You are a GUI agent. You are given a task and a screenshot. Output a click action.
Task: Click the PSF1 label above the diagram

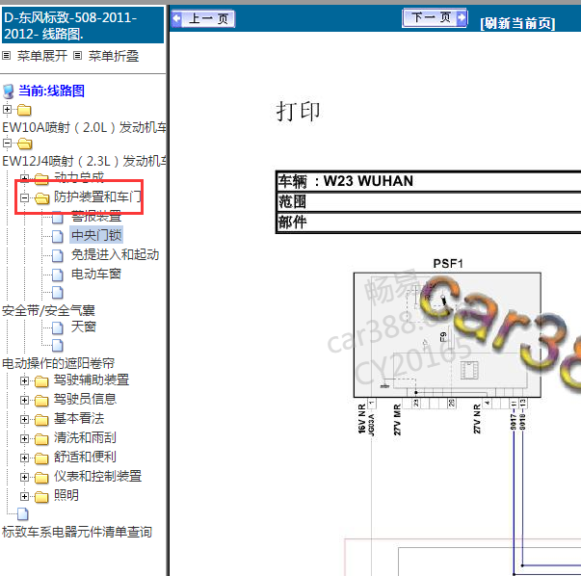[x=448, y=263]
